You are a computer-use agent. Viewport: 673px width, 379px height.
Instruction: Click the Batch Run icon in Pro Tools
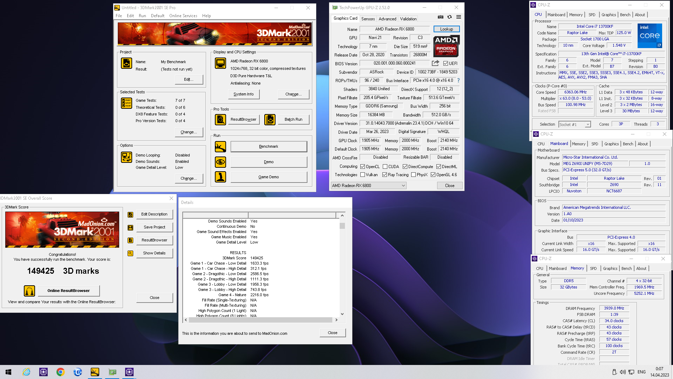(x=270, y=120)
